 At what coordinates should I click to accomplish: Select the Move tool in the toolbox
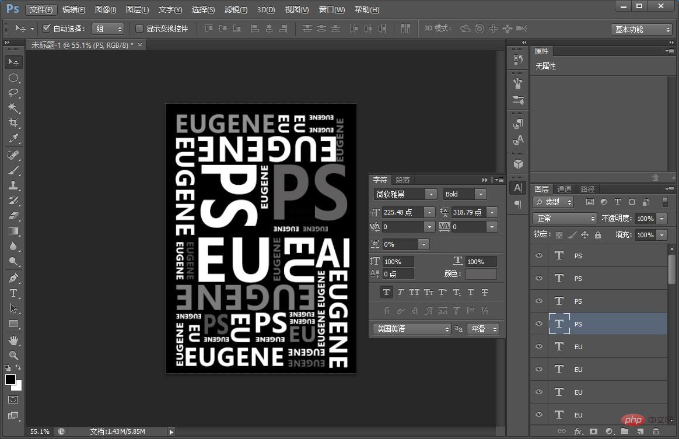pos(13,62)
